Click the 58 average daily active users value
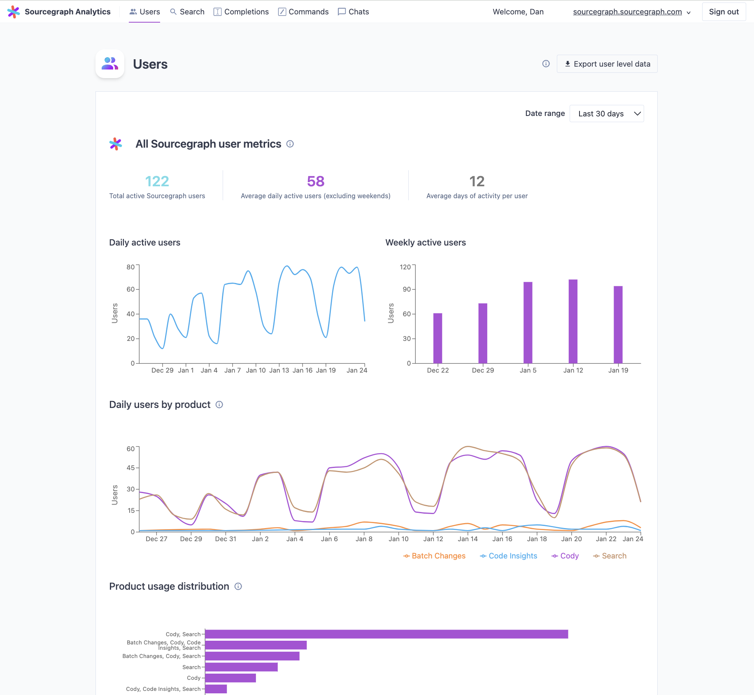Viewport: 754px width, 695px height. [x=316, y=181]
